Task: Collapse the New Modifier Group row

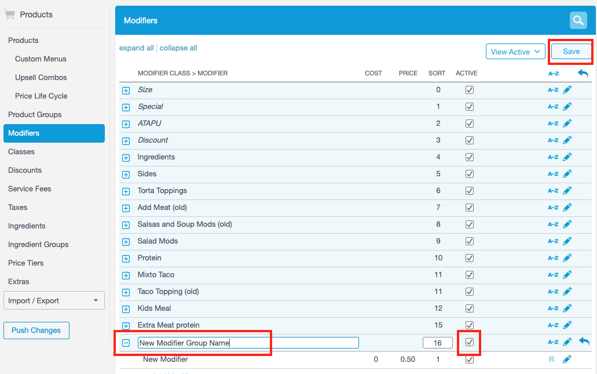Action: pos(126,343)
